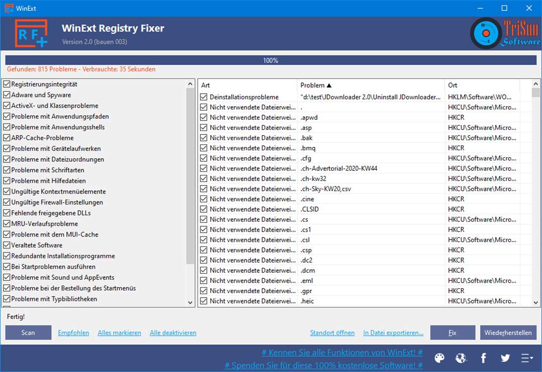Click the results list scroll down arrow
This screenshot has width=542, height=372.
[x=536, y=302]
